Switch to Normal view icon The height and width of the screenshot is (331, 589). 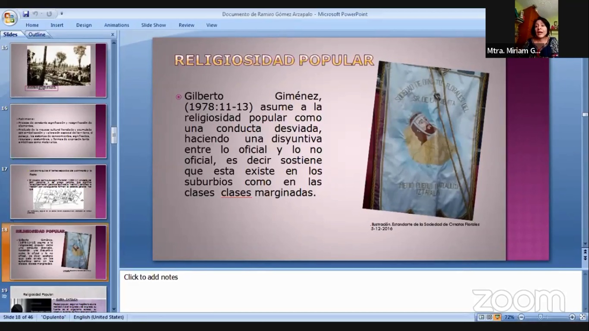tap(482, 317)
